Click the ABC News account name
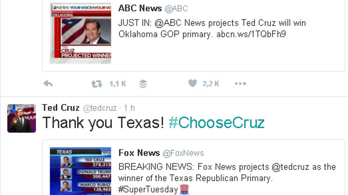Viewport: 348px width, 195px height. (x=140, y=8)
